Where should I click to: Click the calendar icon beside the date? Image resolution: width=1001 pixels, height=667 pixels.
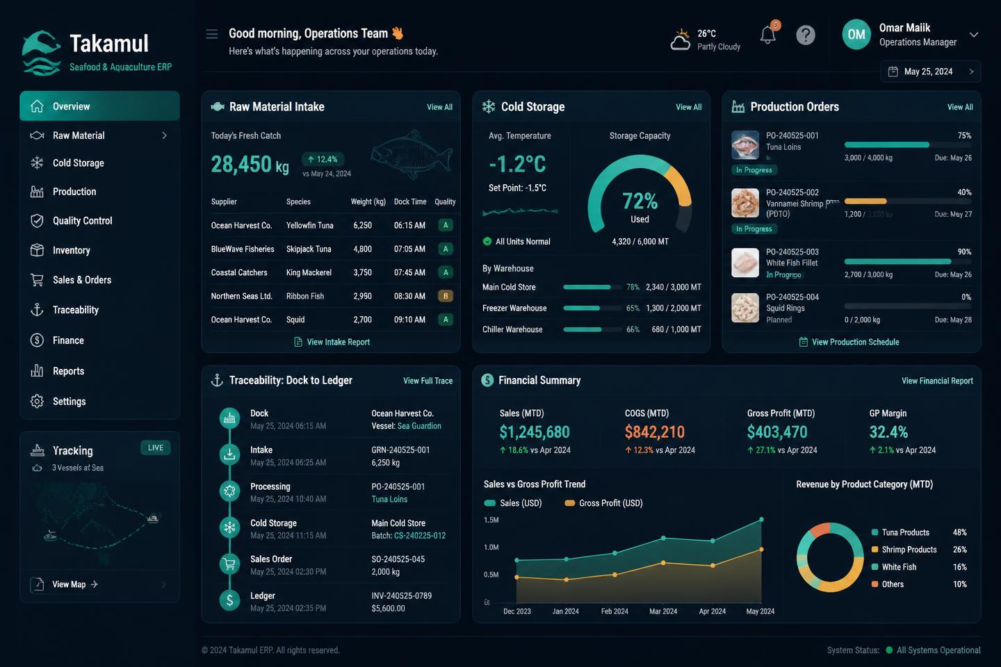point(893,72)
